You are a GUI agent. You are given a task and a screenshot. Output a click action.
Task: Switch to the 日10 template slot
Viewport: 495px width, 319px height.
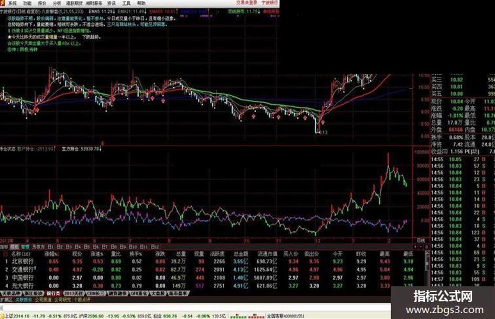(x=133, y=247)
